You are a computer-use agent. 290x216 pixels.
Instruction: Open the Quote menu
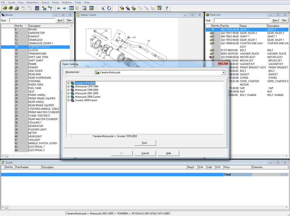[11, 2]
